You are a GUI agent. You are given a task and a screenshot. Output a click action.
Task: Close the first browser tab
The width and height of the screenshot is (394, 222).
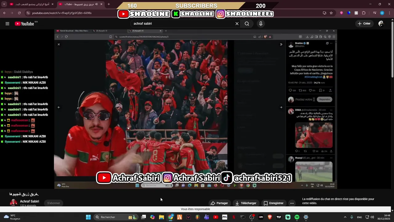(x=52, y=4)
